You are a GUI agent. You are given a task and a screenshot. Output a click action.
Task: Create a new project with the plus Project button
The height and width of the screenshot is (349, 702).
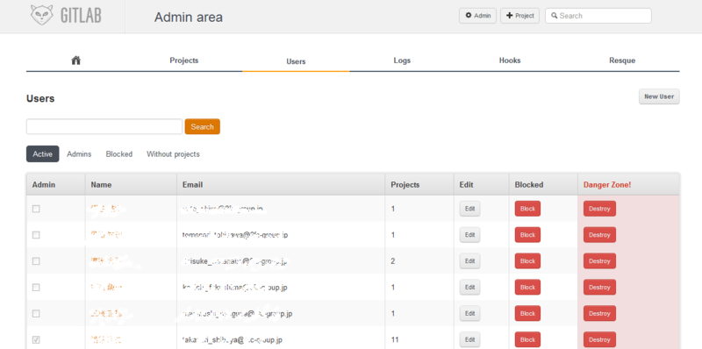coord(519,16)
